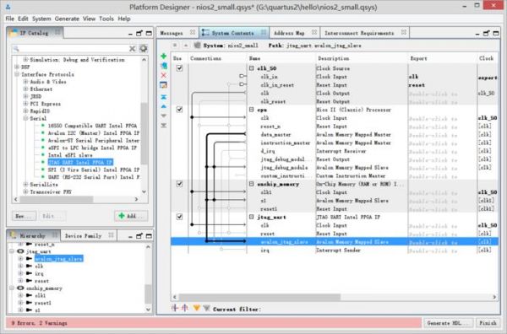The image size is (507, 334).
Task: Collapse the clk_50 component row
Action: [252, 68]
